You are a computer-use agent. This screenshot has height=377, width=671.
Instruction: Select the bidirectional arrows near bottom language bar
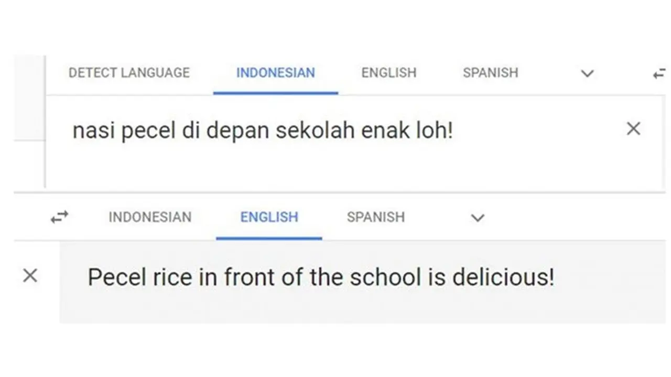click(x=59, y=217)
